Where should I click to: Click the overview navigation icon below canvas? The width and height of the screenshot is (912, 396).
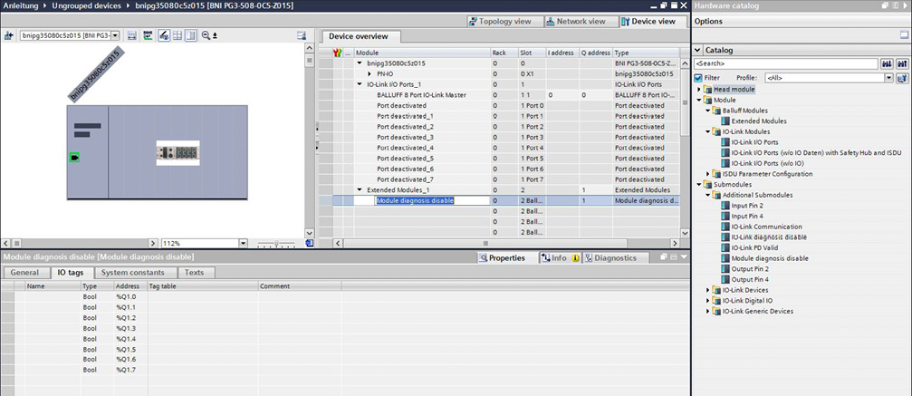click(310, 243)
